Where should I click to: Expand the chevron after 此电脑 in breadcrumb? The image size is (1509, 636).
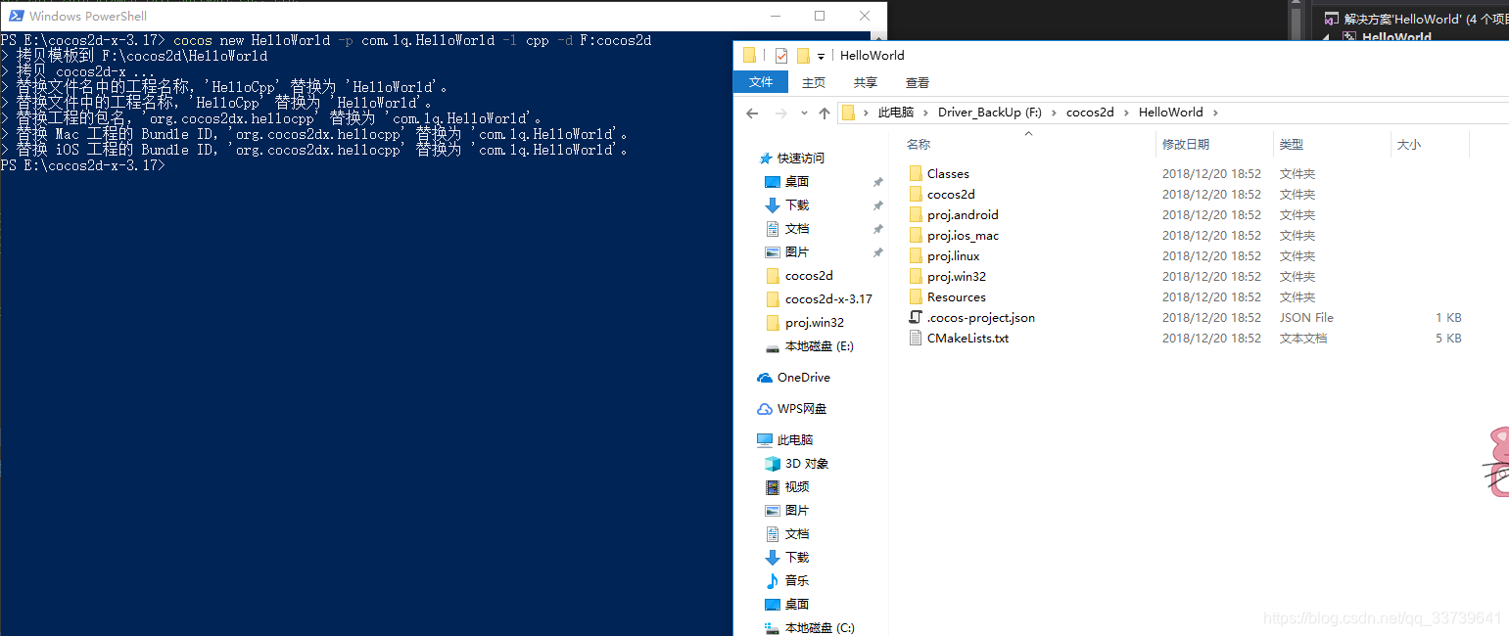[925, 113]
